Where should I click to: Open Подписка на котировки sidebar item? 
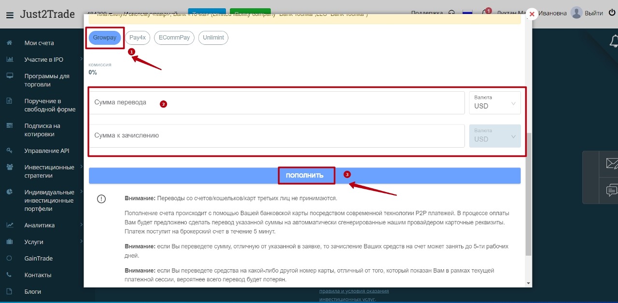click(x=42, y=130)
